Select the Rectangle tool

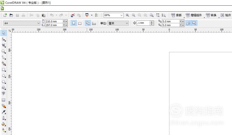click(4, 70)
